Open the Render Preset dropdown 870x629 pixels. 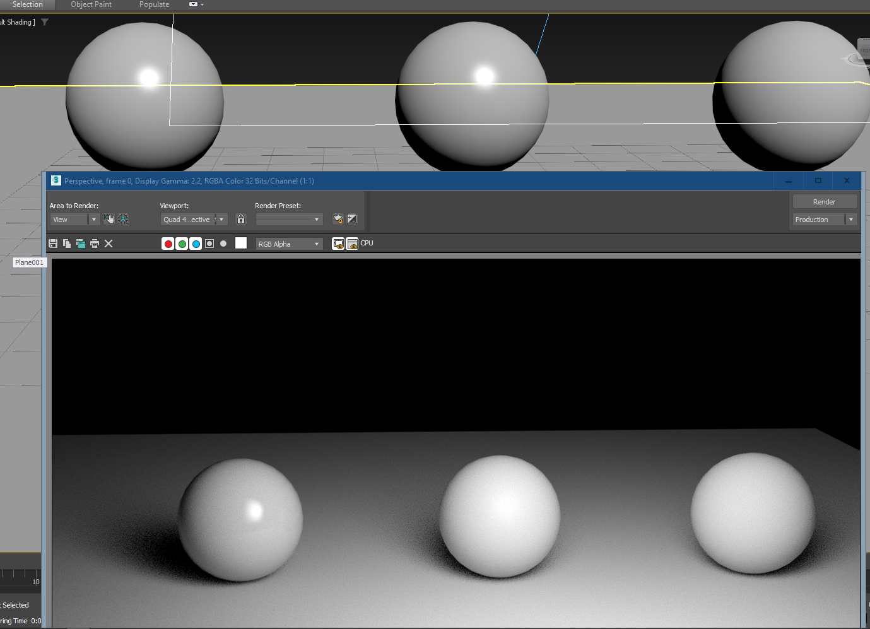point(315,219)
